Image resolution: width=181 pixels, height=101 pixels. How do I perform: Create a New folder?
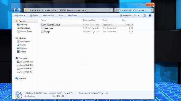pos(72,15)
